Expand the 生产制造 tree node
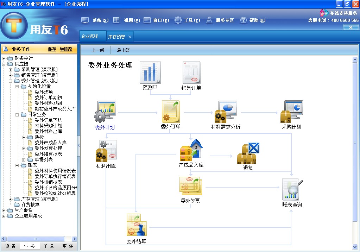The height and width of the screenshot is (252, 360). tap(4, 210)
